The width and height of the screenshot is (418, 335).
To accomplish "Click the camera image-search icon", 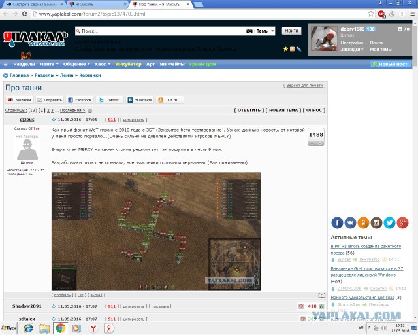I will (x=249, y=31).
